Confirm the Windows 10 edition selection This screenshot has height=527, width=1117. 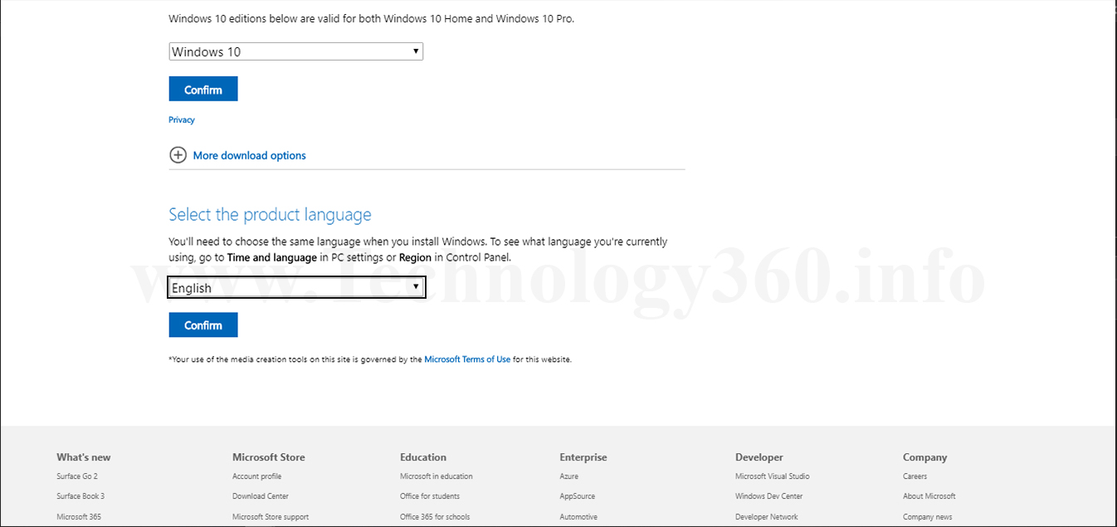203,89
